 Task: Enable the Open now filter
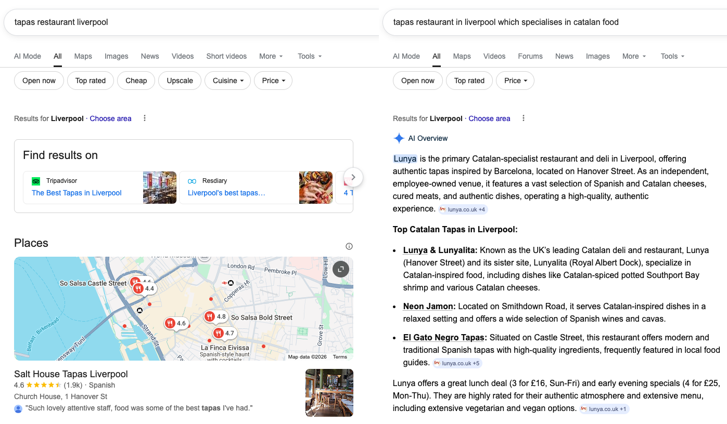click(x=39, y=81)
